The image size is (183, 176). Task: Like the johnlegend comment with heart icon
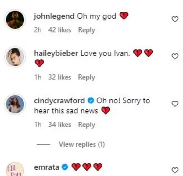tap(175, 20)
